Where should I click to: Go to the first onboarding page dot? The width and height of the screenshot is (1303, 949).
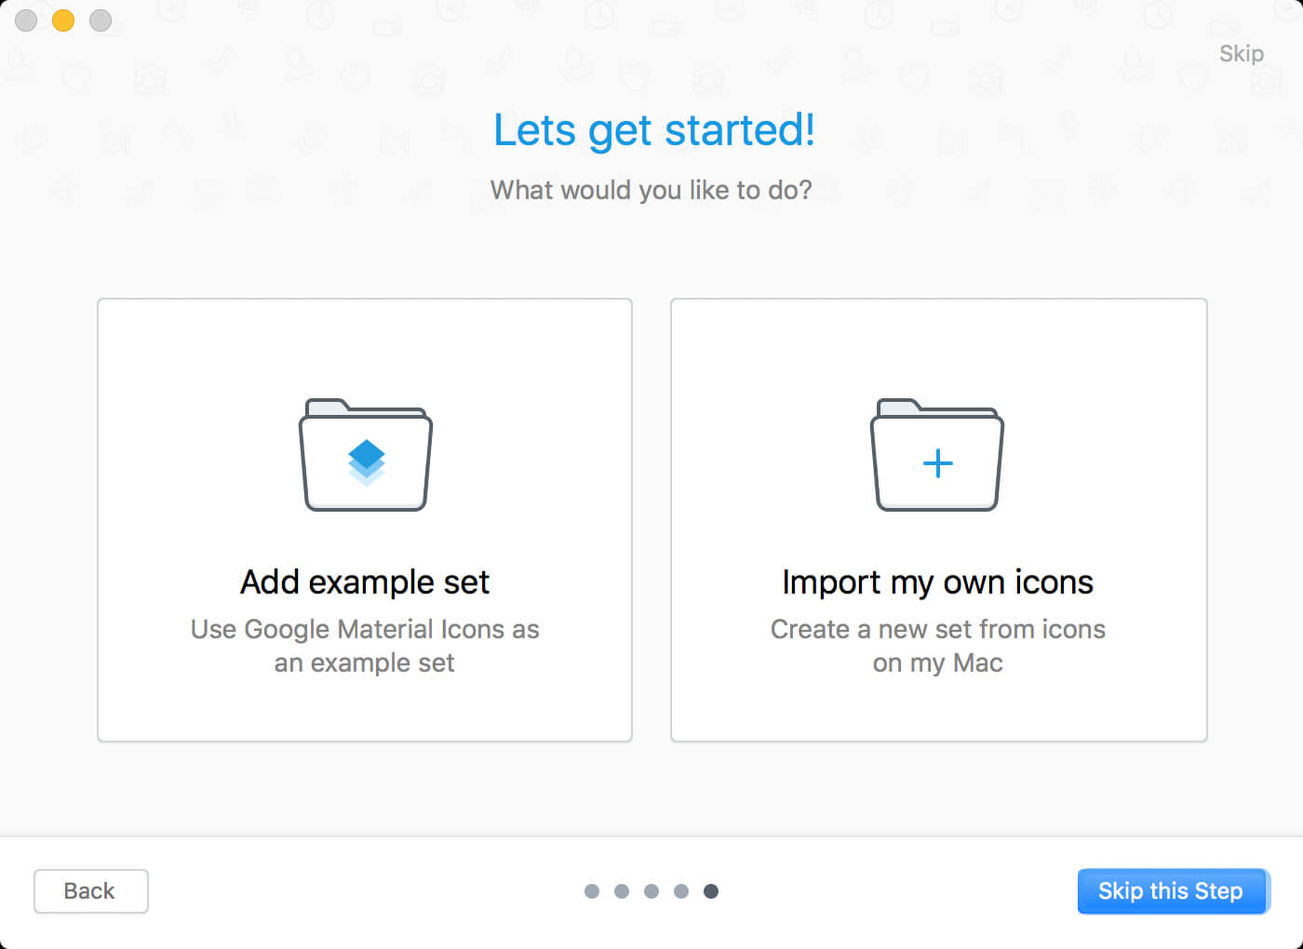pyautogui.click(x=592, y=891)
